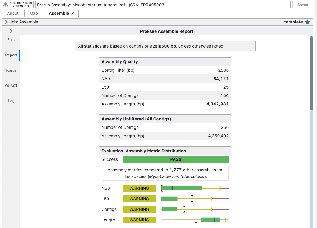
Task: Click the green PASS success bar
Action: (x=175, y=159)
